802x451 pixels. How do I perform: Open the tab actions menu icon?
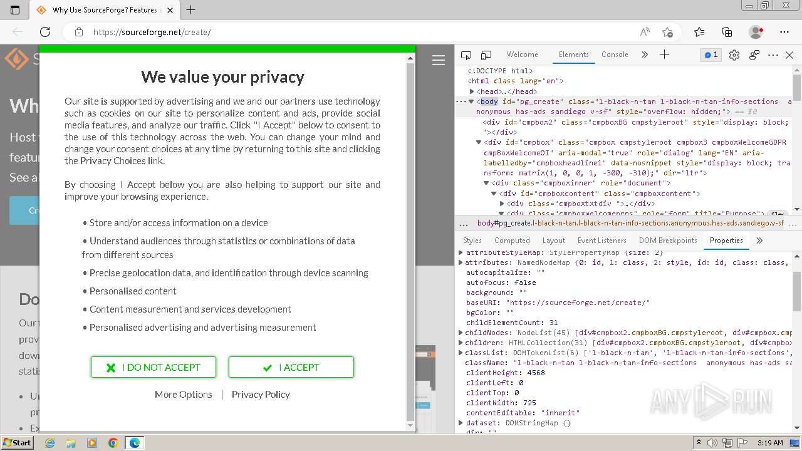point(16,10)
